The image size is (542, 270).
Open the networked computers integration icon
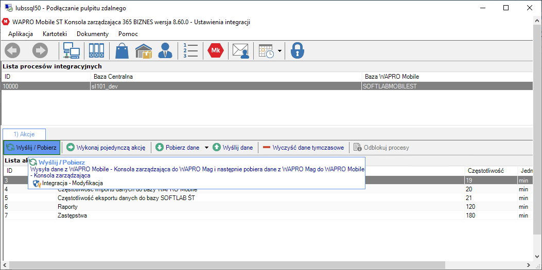(72, 51)
